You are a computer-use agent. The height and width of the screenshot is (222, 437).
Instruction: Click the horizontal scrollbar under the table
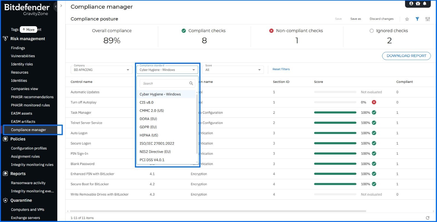pyautogui.click(x=218, y=211)
